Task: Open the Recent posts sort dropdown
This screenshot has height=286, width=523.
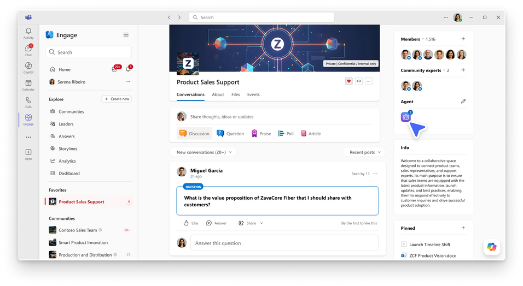Action: coord(364,152)
